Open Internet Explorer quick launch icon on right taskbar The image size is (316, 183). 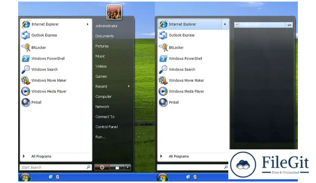click(188, 177)
